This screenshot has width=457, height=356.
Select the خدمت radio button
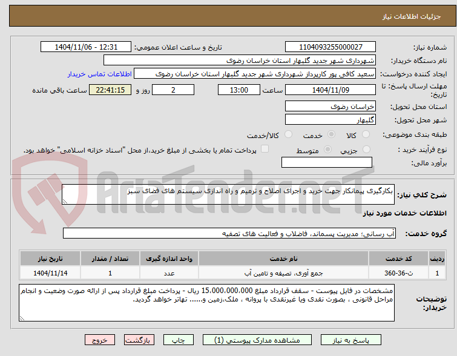point(331,134)
